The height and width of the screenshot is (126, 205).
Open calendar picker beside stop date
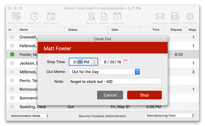(125, 62)
